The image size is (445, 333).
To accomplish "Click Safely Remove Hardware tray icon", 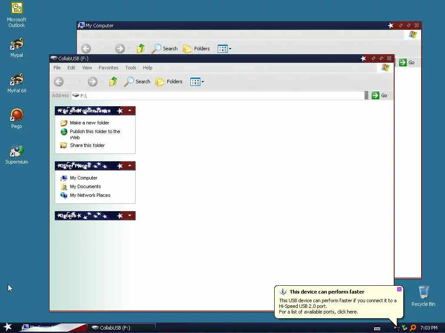I will tap(405, 328).
